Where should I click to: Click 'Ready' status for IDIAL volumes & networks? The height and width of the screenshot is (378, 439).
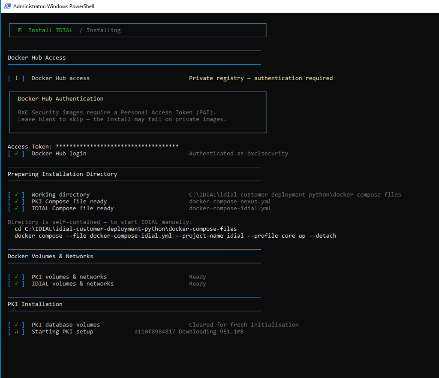coord(198,284)
